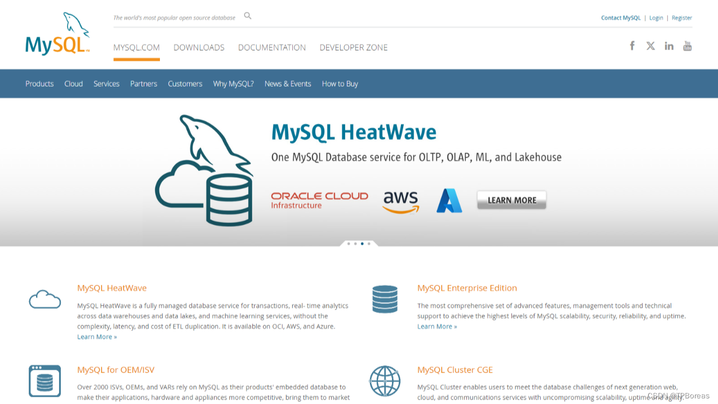Switch to the DEVELOPER ZONE tab
Image resolution: width=718 pixels, height=404 pixels.
coord(354,47)
